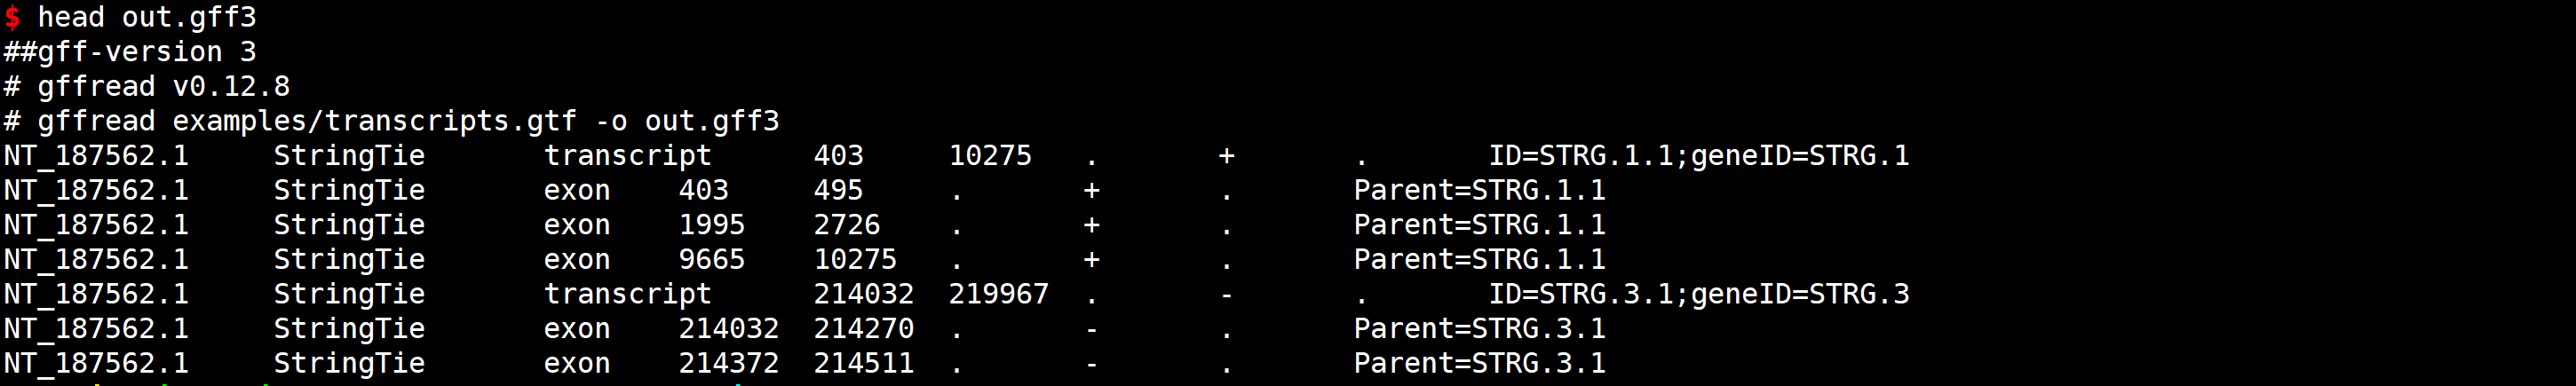Click the exon start value 214372
The height and width of the screenshot is (386, 2576).
tap(728, 363)
